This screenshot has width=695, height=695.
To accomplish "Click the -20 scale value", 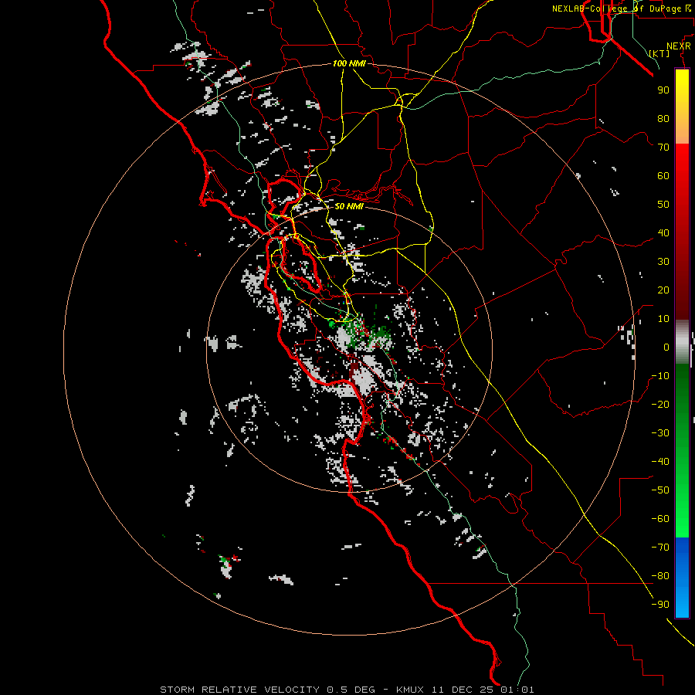I will click(x=660, y=404).
